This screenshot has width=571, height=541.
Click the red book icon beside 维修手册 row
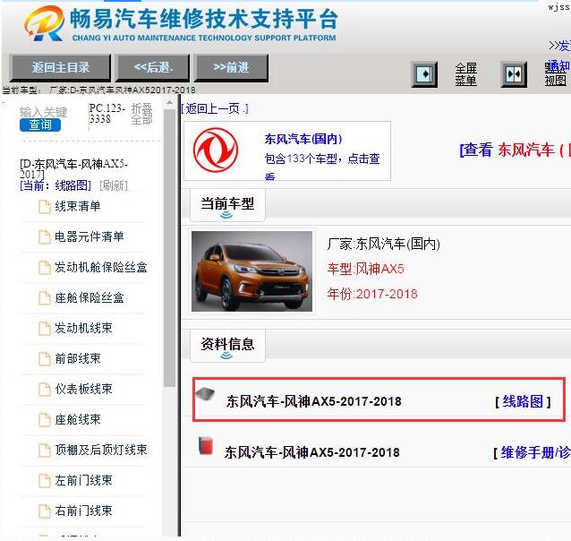[206, 445]
